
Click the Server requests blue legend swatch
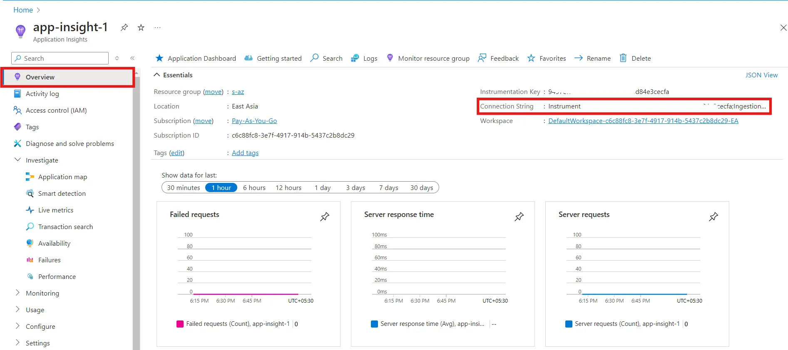[x=569, y=324]
